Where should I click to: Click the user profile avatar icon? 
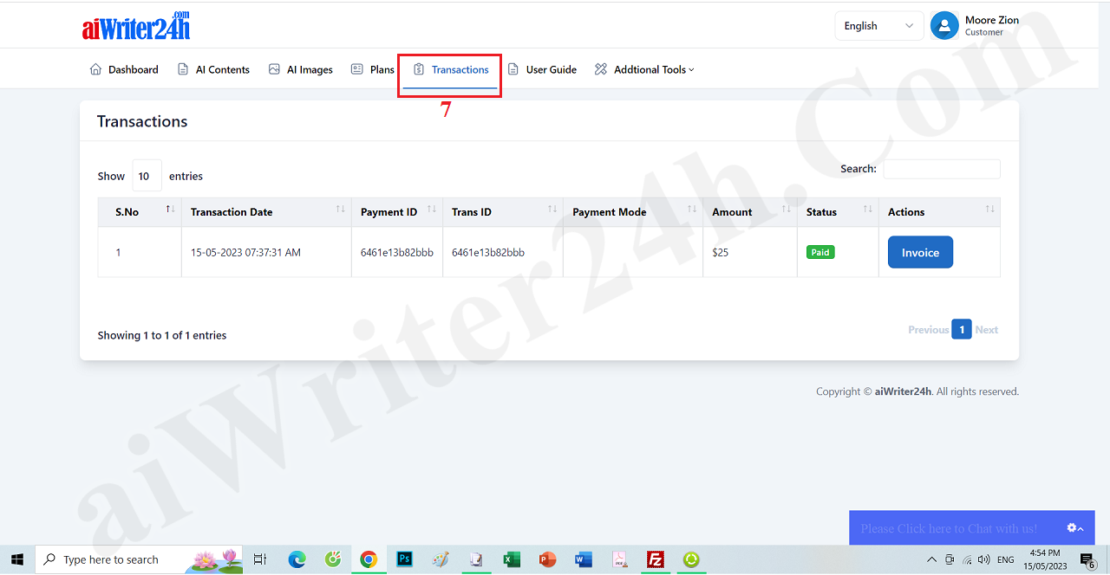[x=944, y=26]
